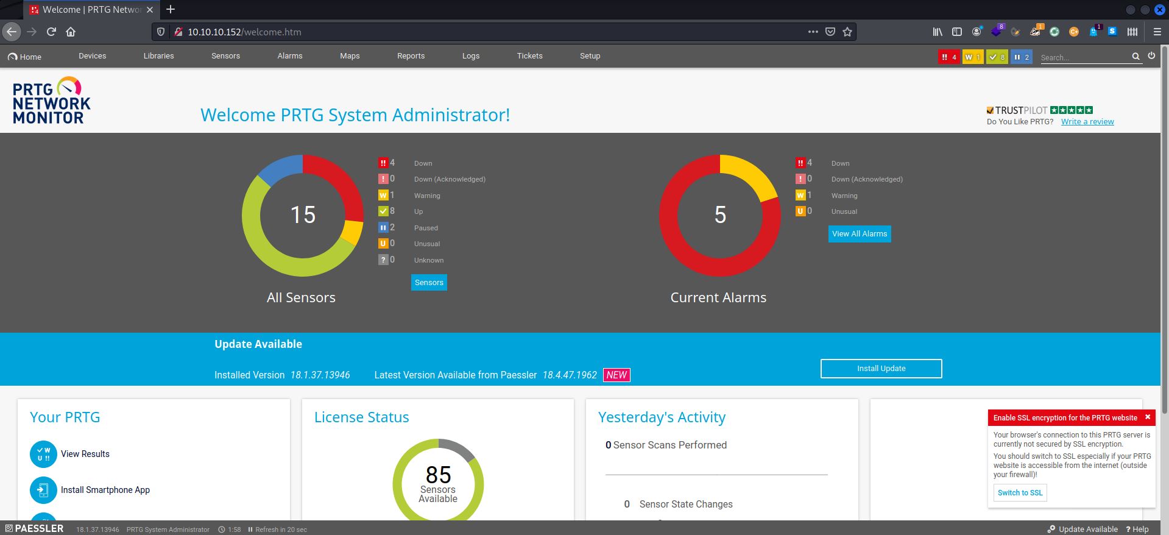Click Down status icon in All Sensors legend
Image resolution: width=1169 pixels, height=535 pixels.
click(x=383, y=163)
